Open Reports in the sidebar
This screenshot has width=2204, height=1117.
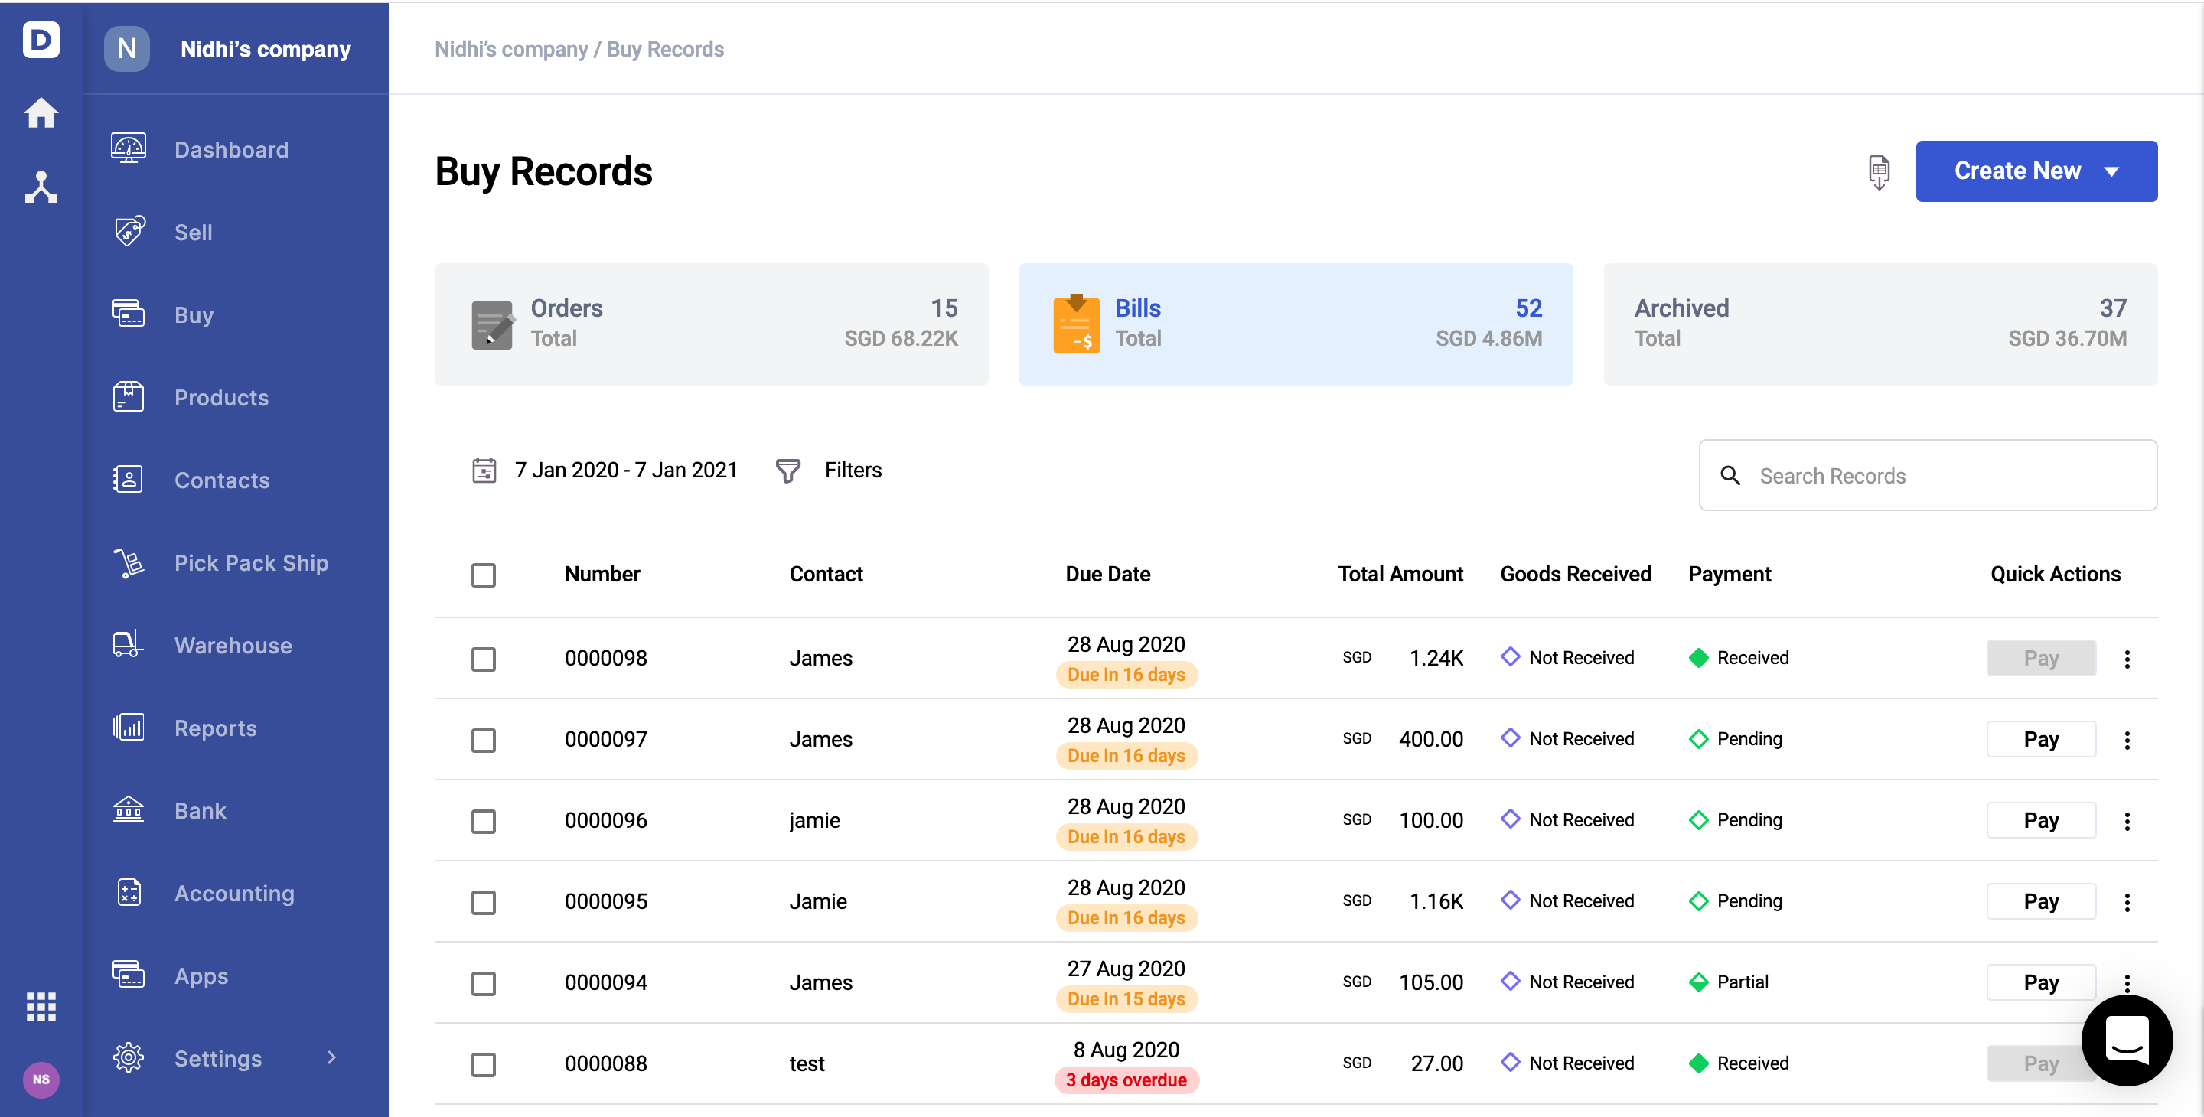pos(215,728)
